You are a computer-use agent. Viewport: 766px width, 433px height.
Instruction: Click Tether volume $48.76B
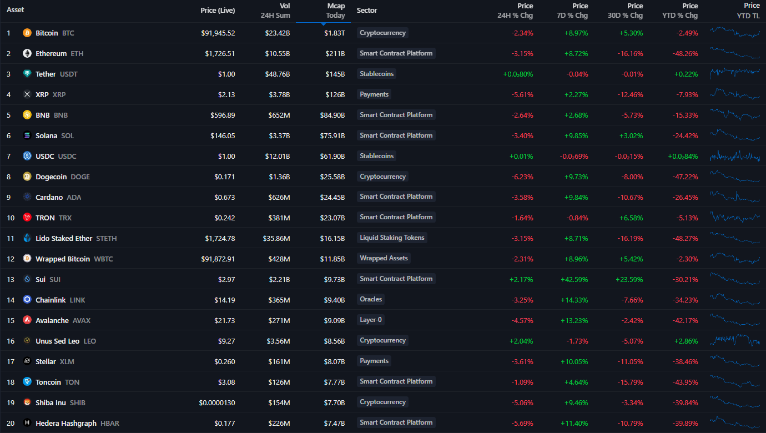(278, 74)
